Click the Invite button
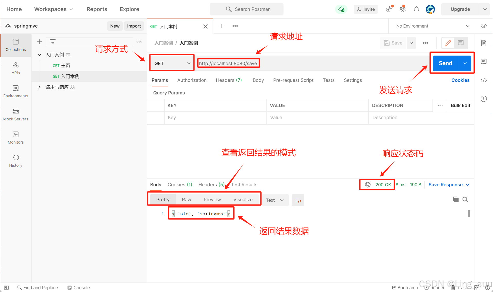This screenshot has width=493, height=292. pyautogui.click(x=366, y=9)
